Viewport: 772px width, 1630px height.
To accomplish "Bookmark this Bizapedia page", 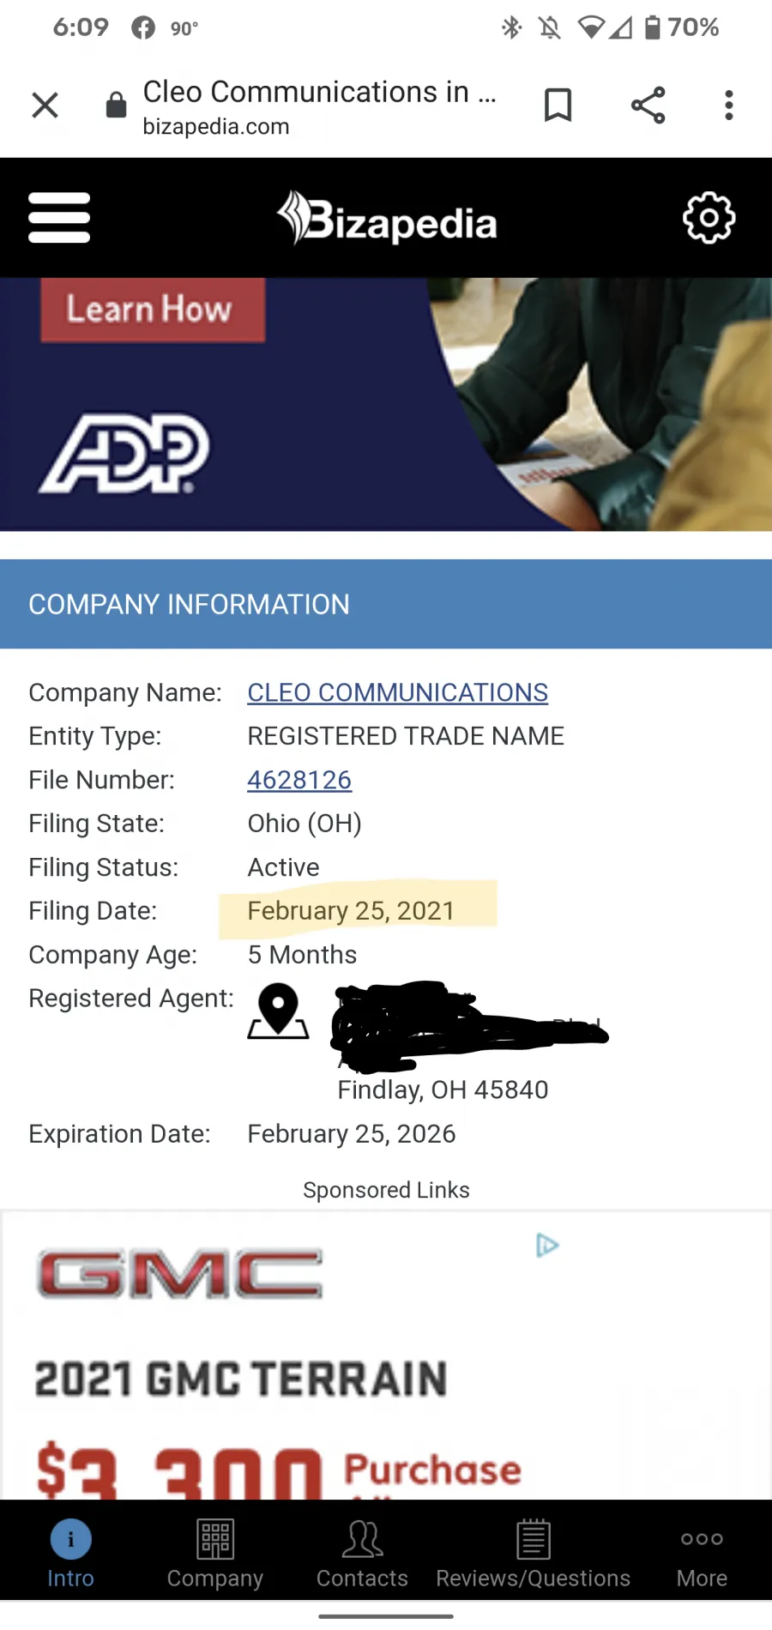I will [558, 106].
